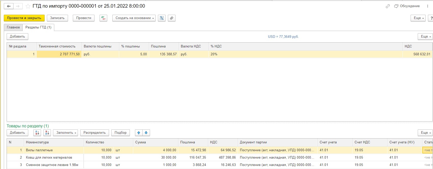The image size is (433, 169).
Task: Add document to favorites with star icon
Action: [28, 6]
